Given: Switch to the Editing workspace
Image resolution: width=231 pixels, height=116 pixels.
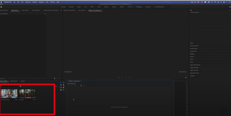Looking at the screenshot, I should click(x=79, y=7).
